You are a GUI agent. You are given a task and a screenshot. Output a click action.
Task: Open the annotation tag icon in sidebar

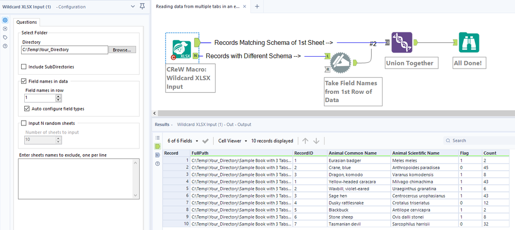click(x=5, y=38)
